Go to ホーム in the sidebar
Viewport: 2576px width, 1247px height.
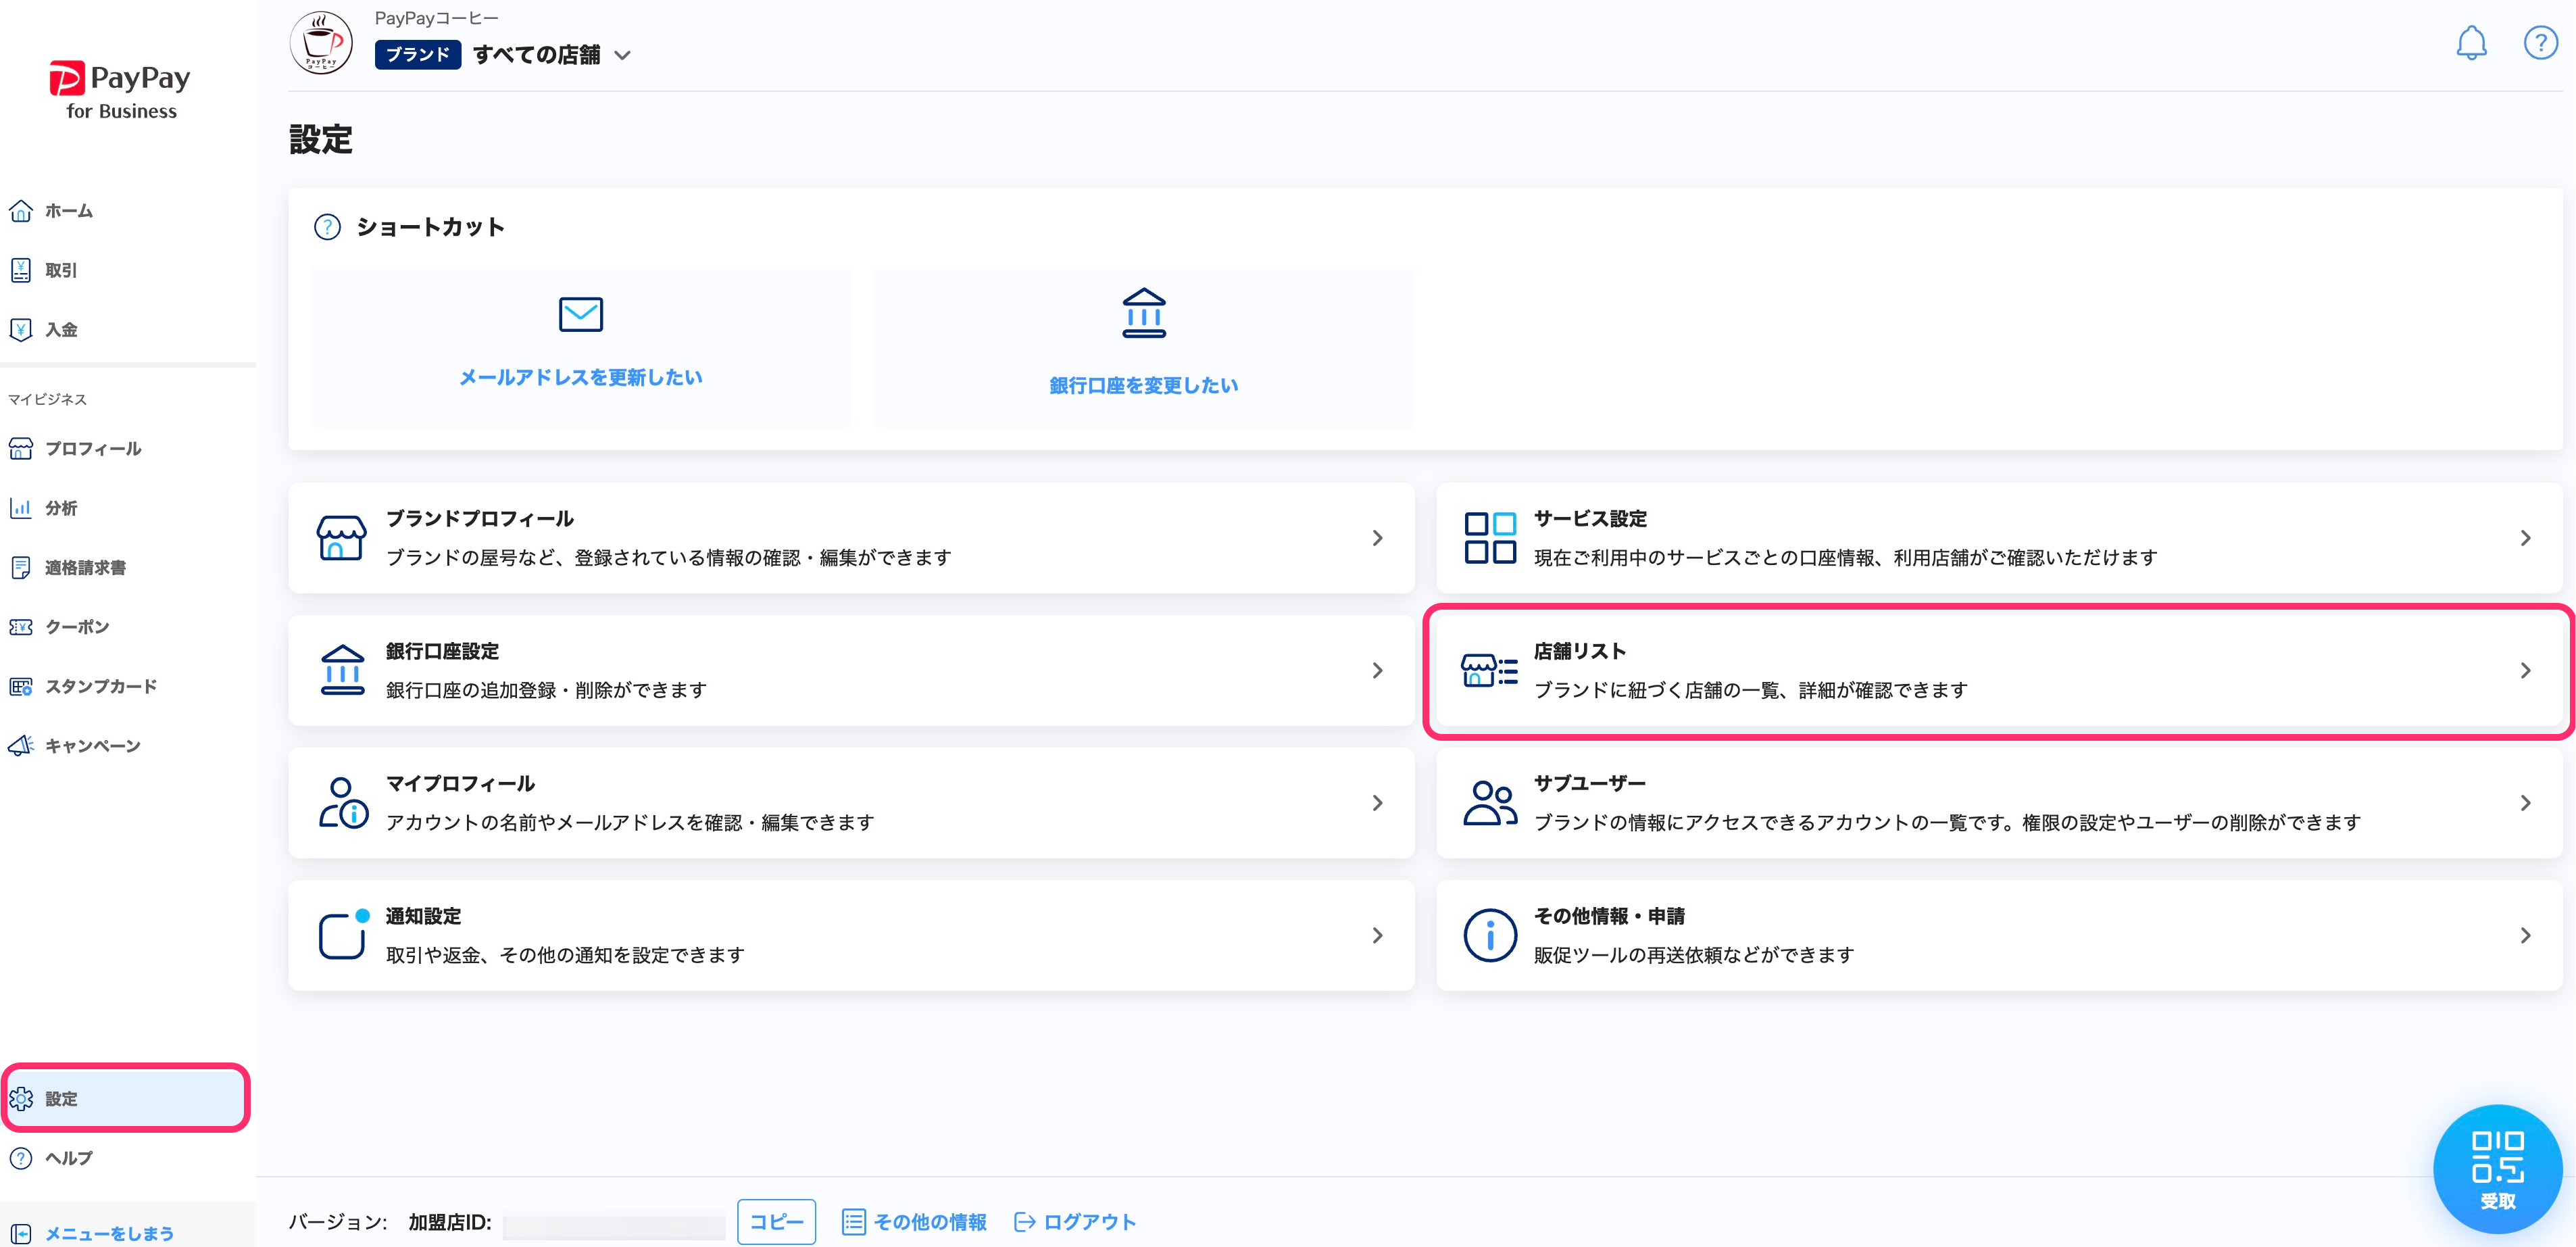pyautogui.click(x=68, y=211)
